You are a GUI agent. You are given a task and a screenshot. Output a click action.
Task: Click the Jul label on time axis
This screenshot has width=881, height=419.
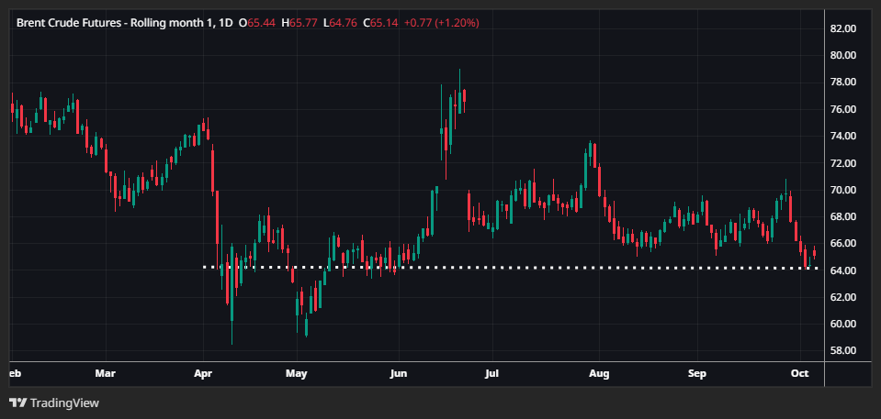tap(491, 374)
